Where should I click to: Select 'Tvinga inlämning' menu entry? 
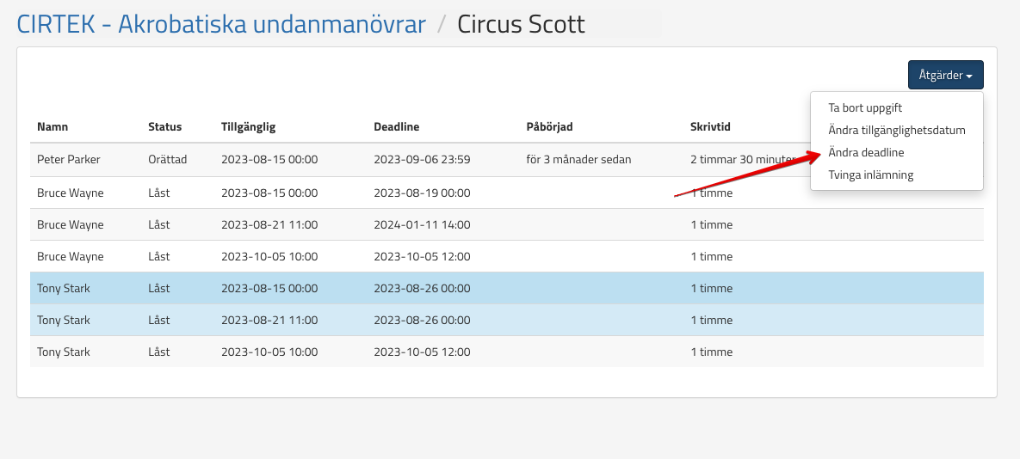870,174
